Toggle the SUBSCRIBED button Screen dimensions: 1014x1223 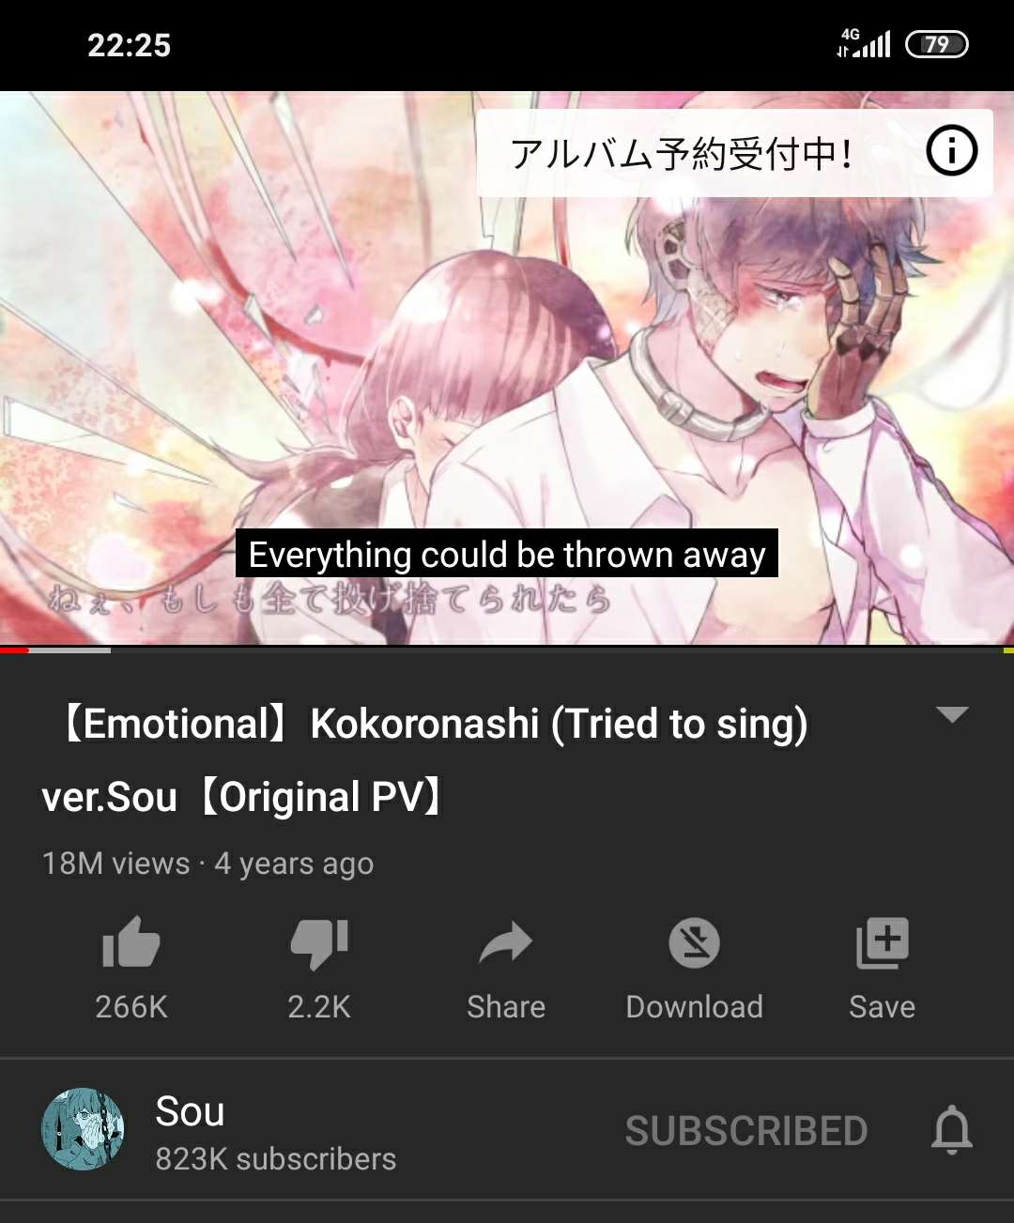pyautogui.click(x=746, y=1131)
